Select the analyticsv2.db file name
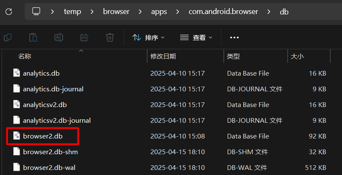Viewport: 342px width, 175px height. [x=45, y=105]
